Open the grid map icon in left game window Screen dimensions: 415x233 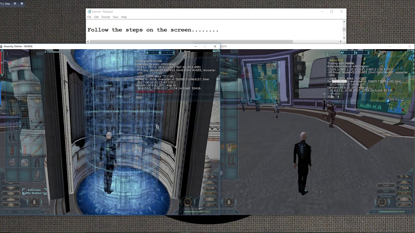click(x=210, y=183)
